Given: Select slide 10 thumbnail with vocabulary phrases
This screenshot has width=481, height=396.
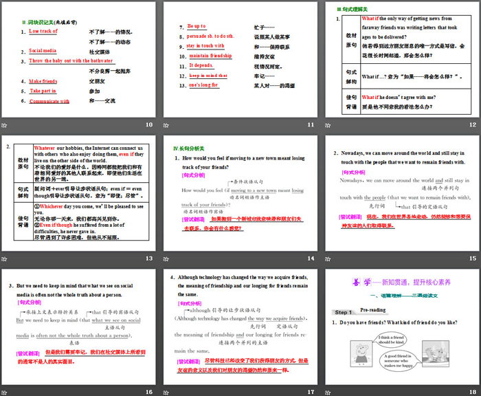Looking at the screenshot, I should point(78,60).
